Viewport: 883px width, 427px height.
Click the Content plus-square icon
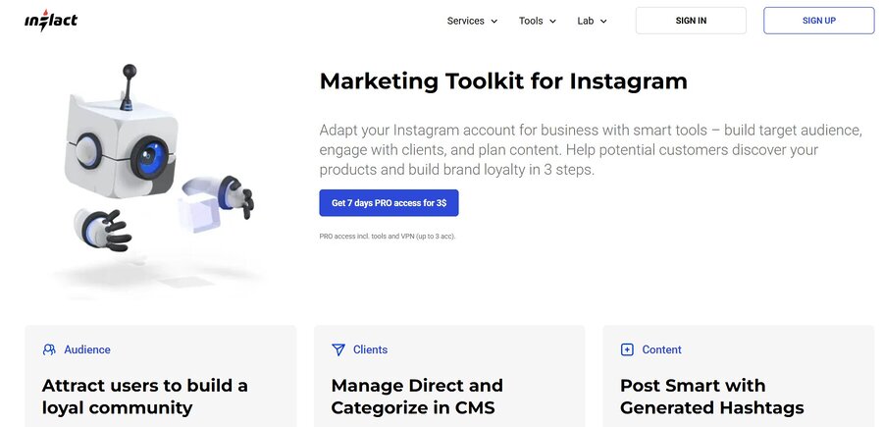point(628,349)
